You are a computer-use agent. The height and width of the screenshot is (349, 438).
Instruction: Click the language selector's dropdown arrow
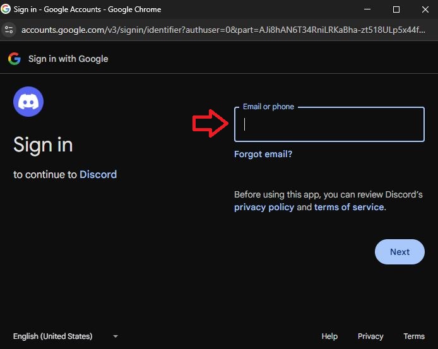pos(115,336)
